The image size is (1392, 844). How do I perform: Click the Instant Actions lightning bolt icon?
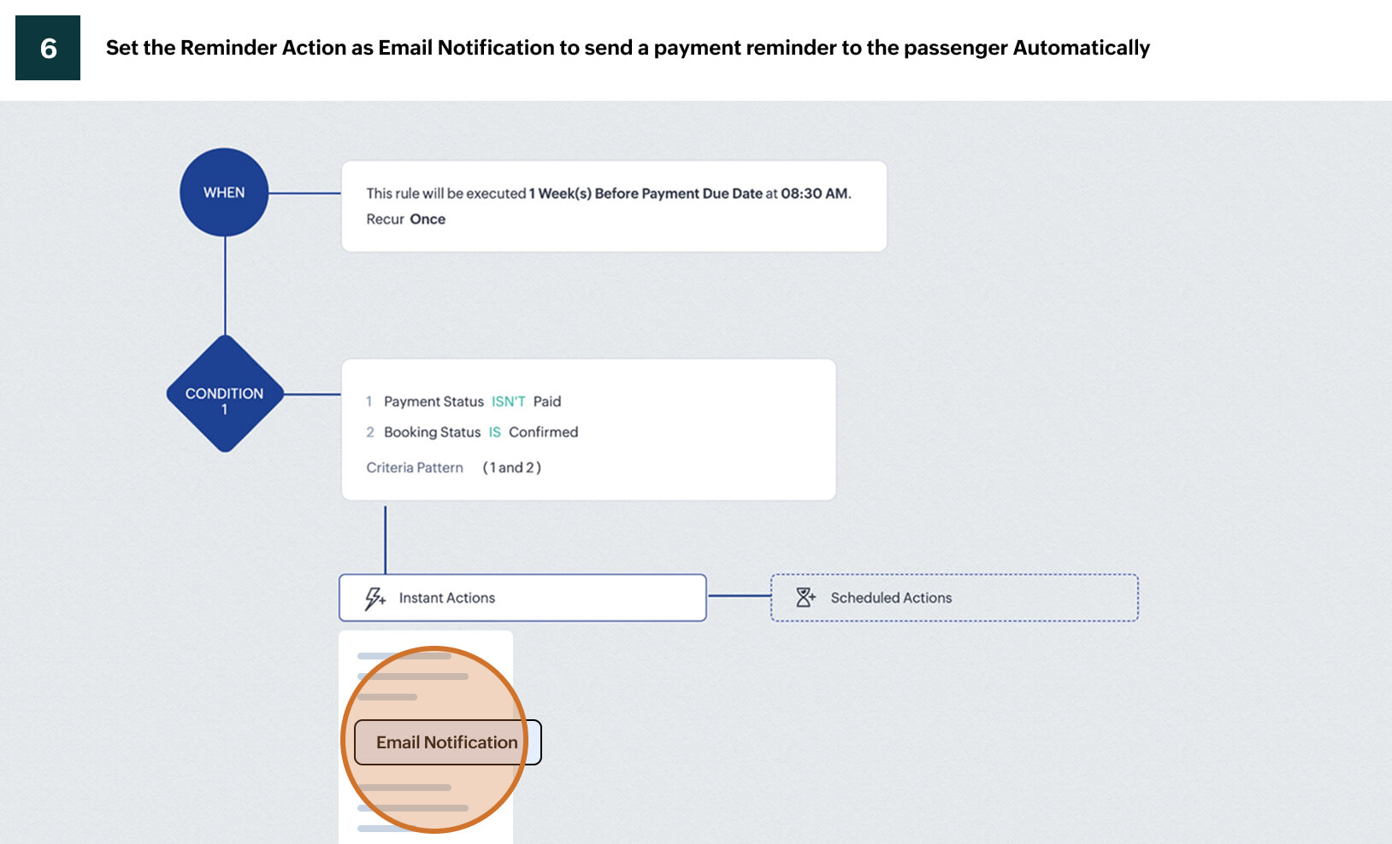375,598
